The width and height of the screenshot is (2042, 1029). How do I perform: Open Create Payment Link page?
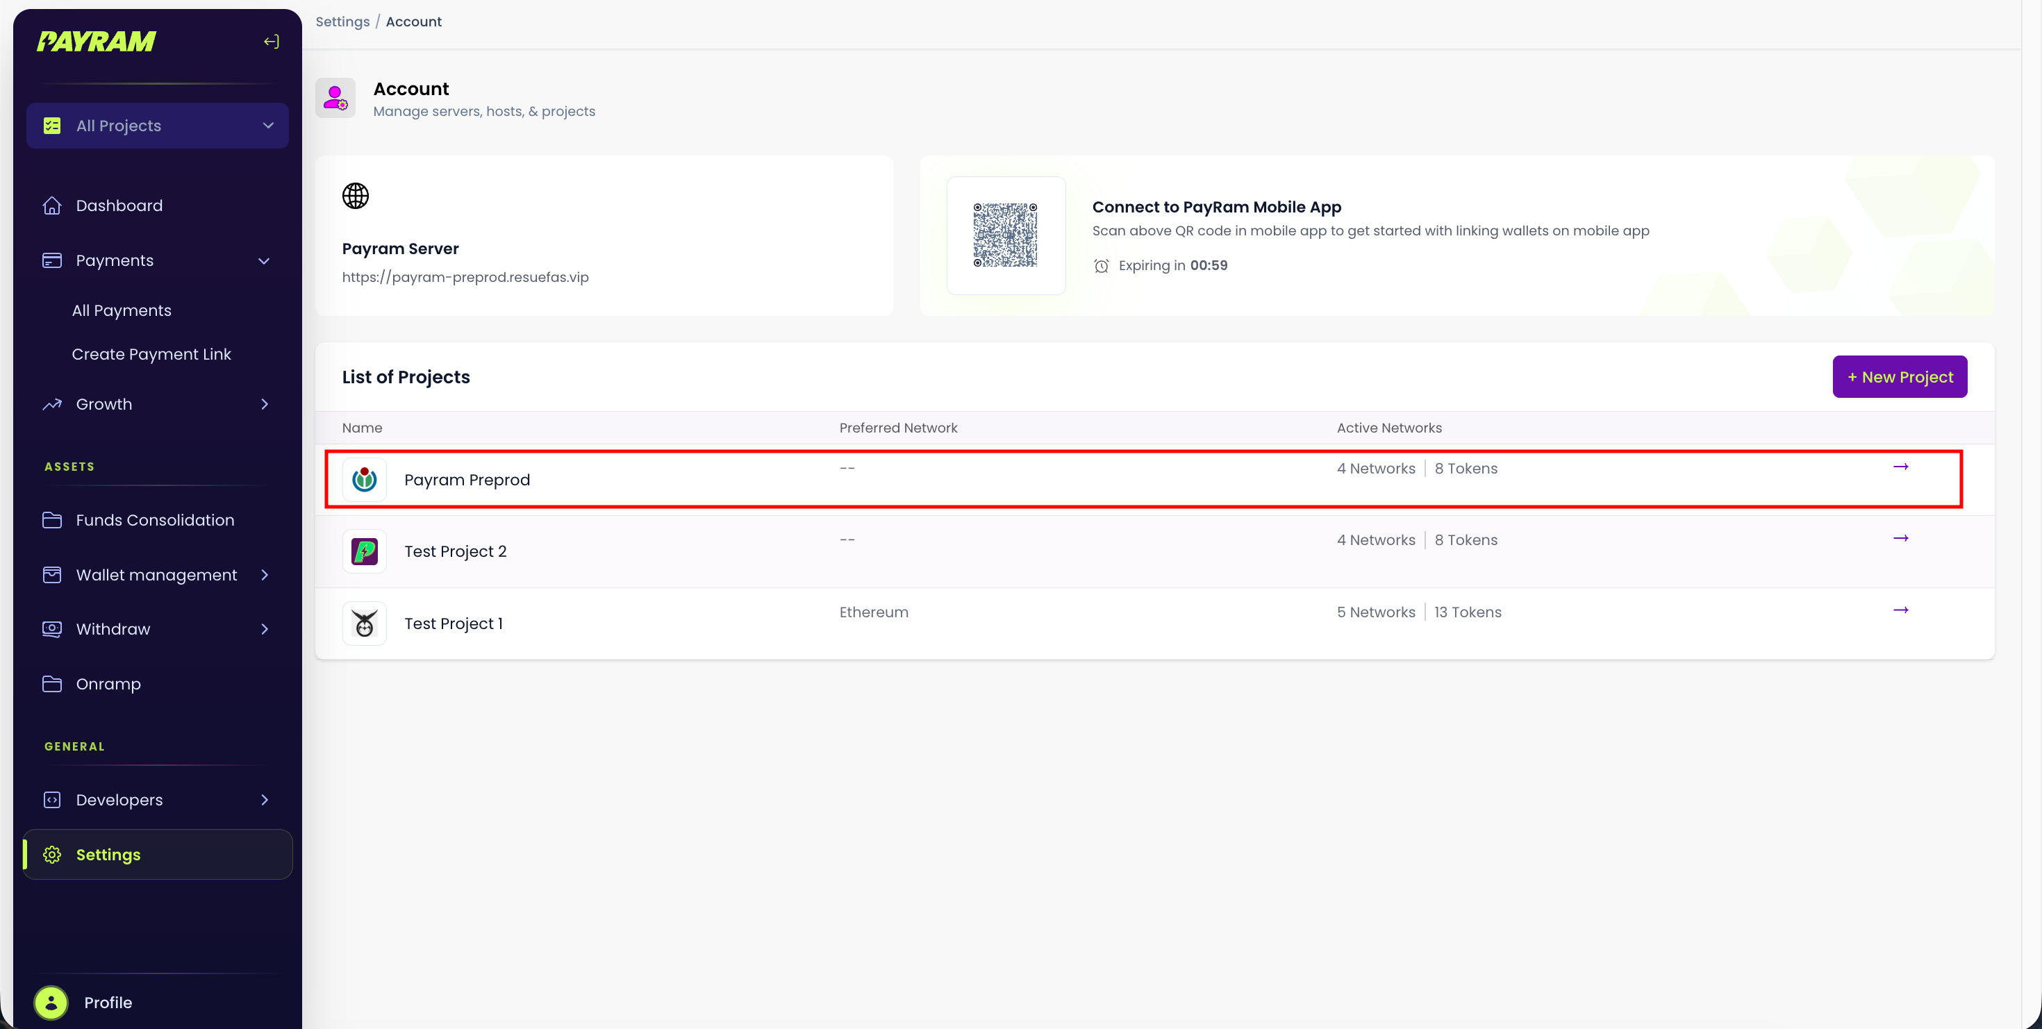pyautogui.click(x=151, y=354)
